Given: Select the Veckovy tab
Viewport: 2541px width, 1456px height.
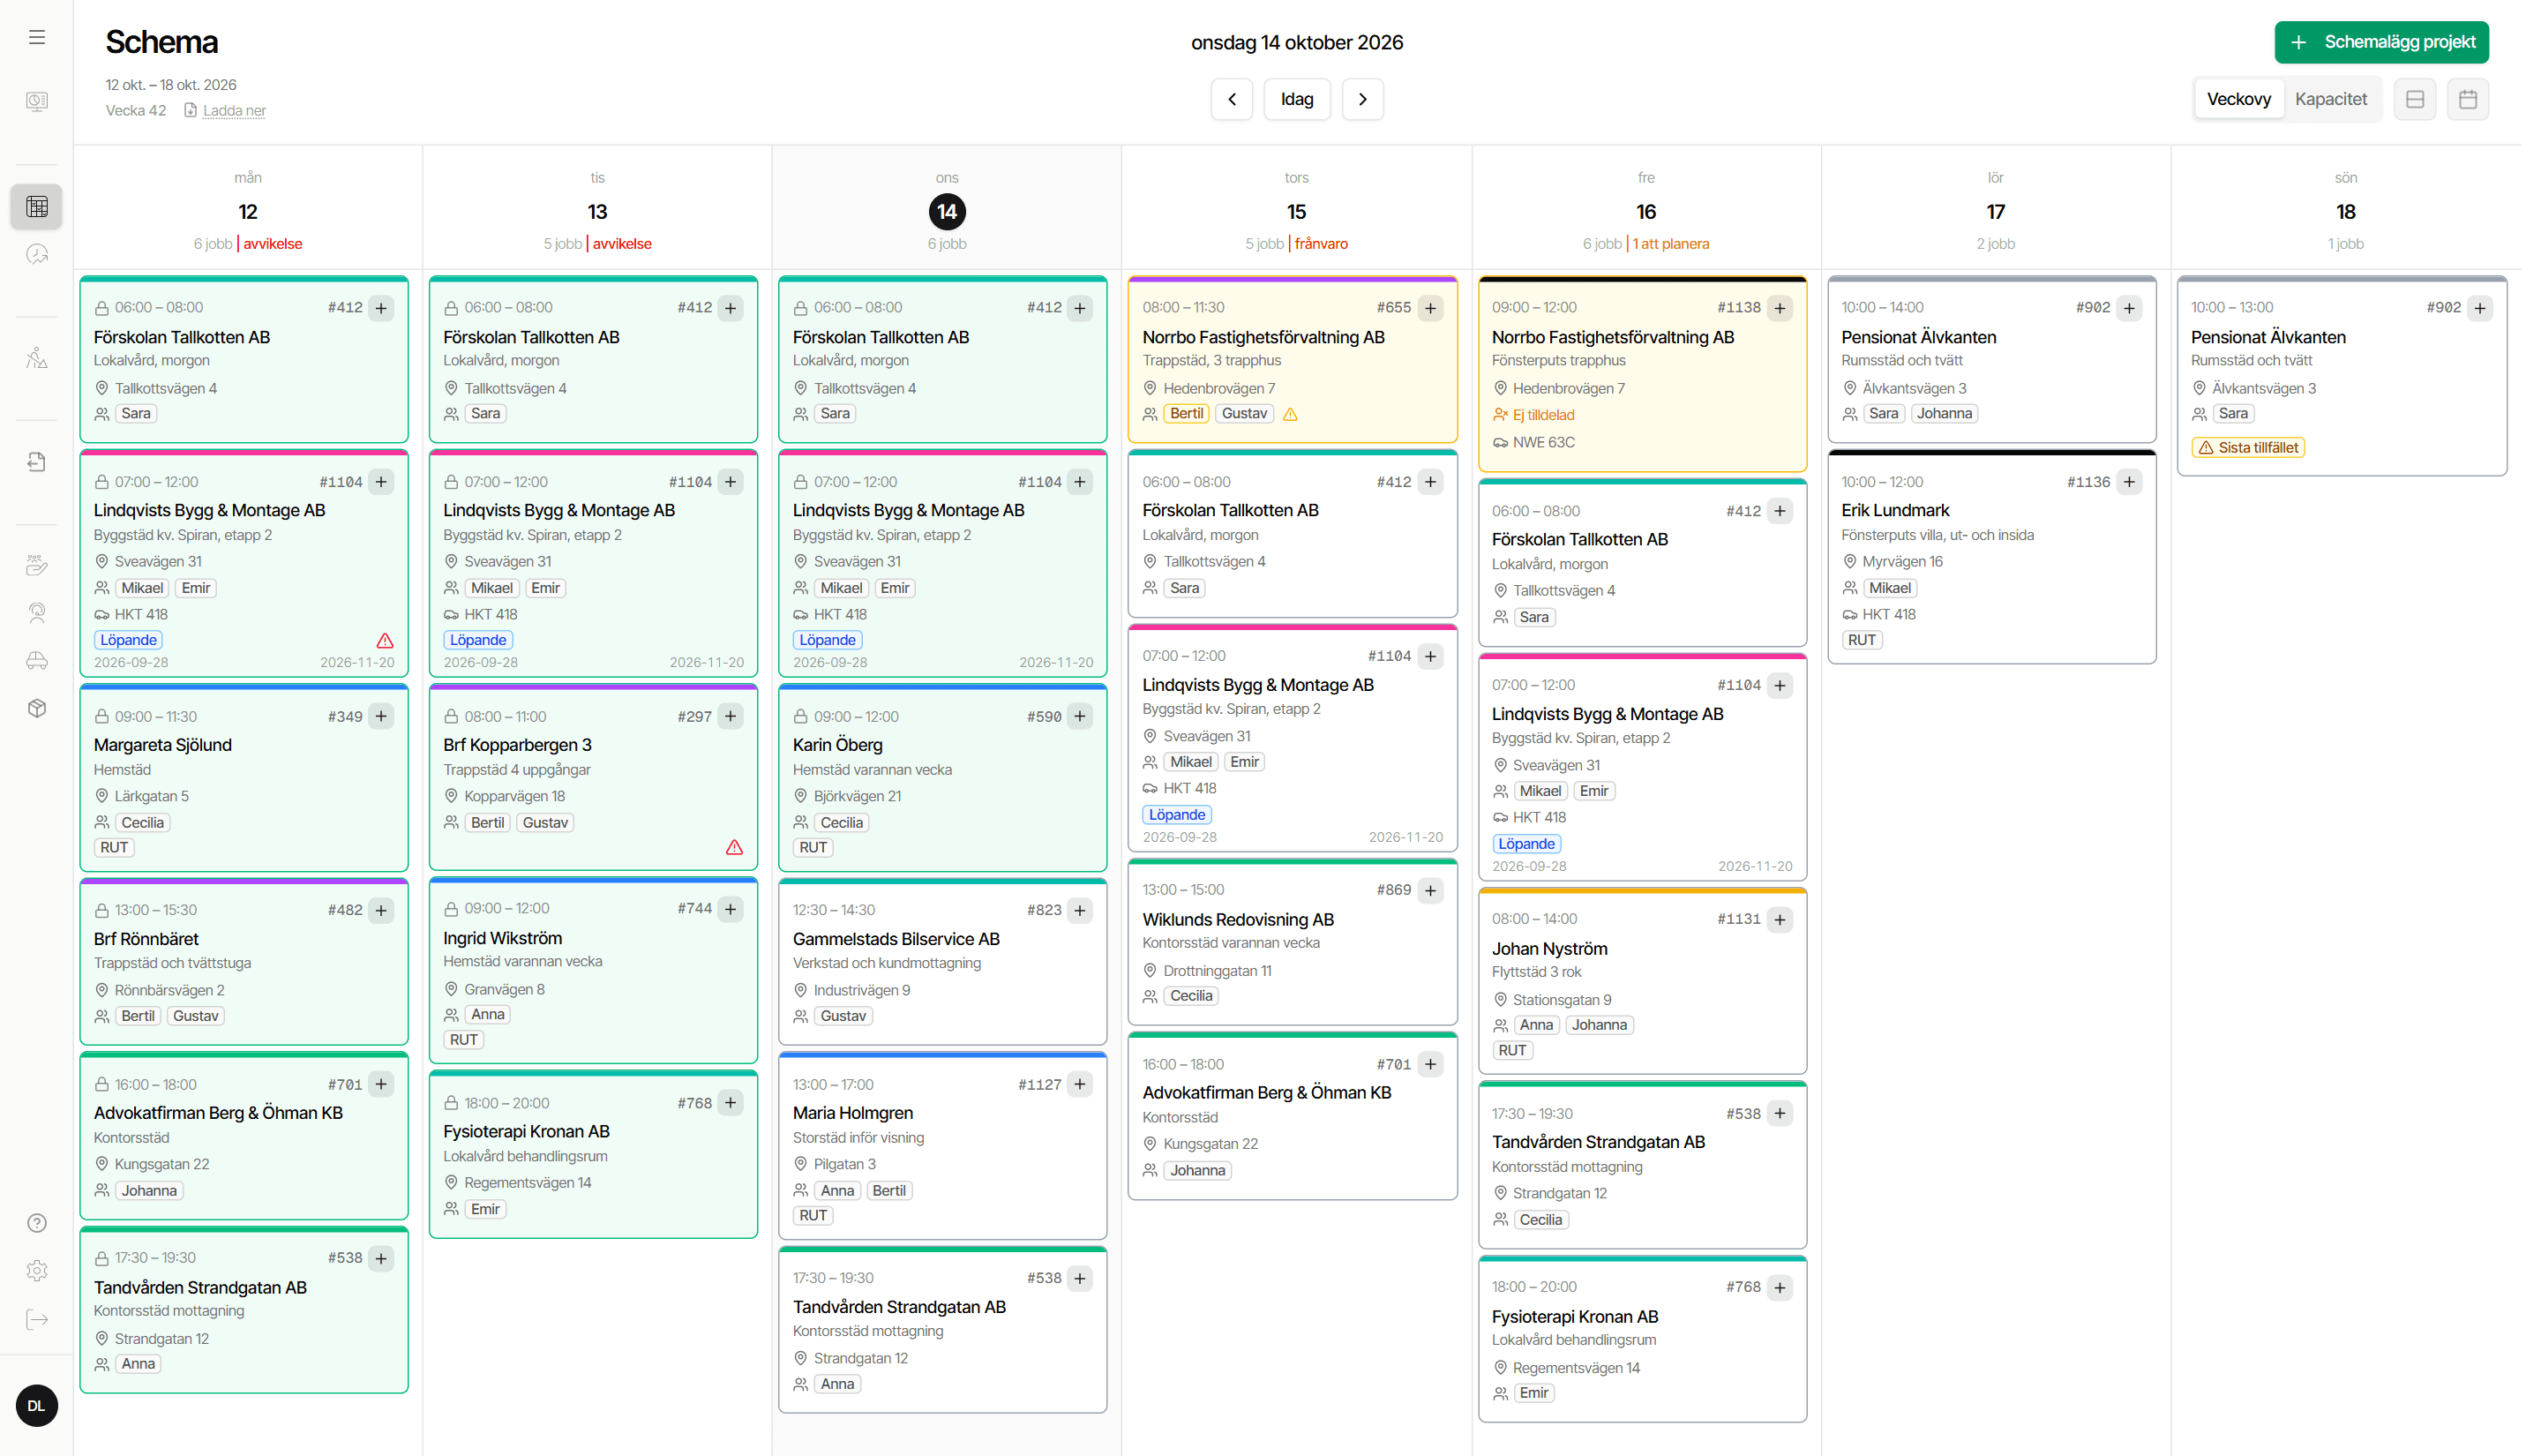Looking at the screenshot, I should point(2239,100).
